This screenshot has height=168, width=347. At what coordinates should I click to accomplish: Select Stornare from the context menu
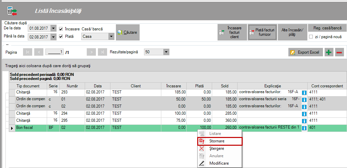pyautogui.click(x=220, y=141)
